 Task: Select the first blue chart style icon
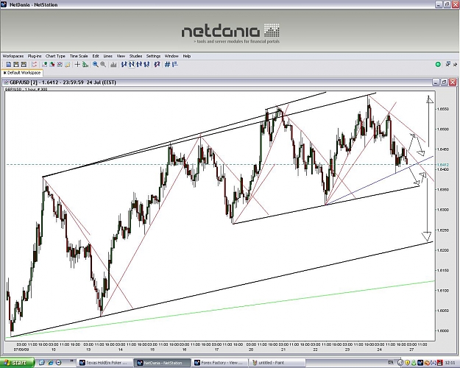pos(124,64)
